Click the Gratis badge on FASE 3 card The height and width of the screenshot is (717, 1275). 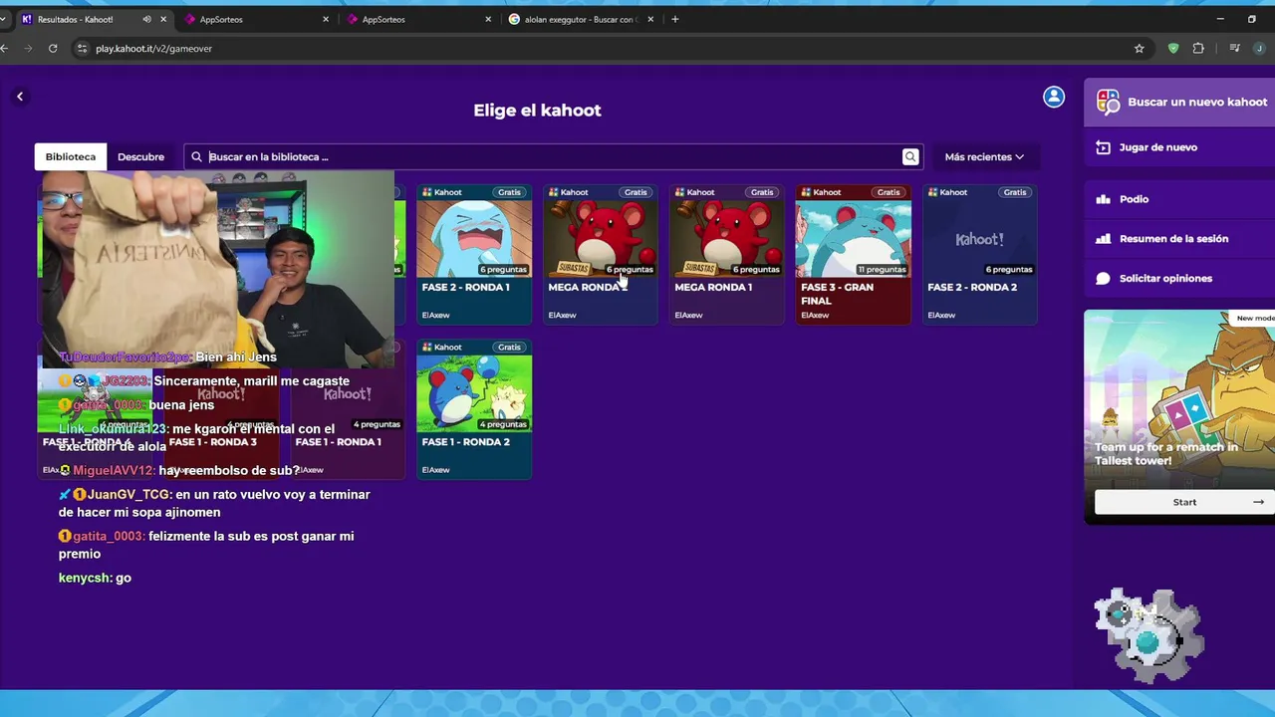889,192
